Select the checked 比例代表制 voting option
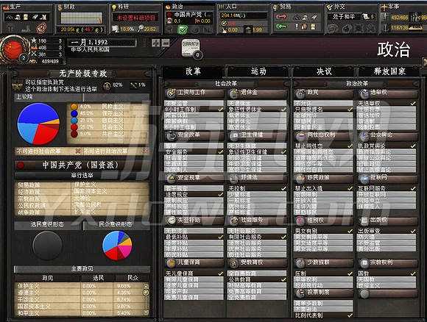The width and height of the screenshot is (427, 322). click(x=323, y=315)
